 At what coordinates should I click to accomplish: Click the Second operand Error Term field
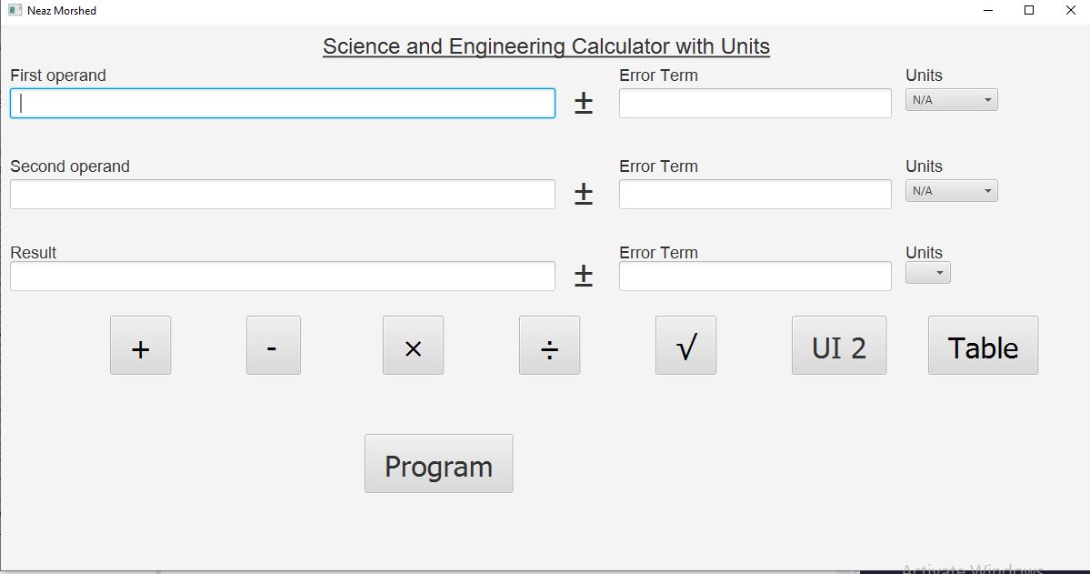[x=755, y=194]
